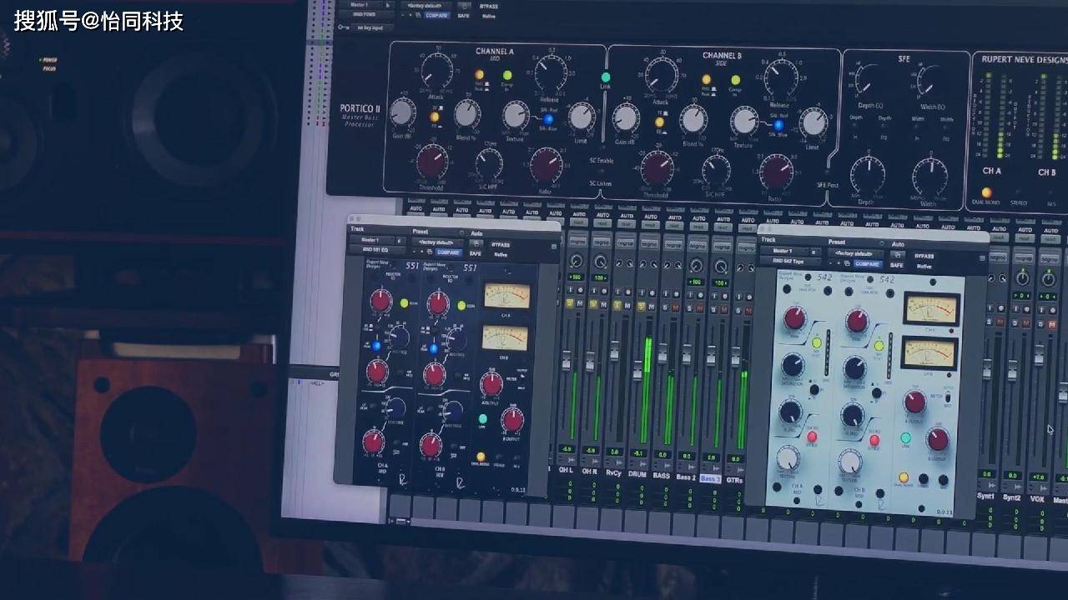
Task: Open the no key input dropdown
Action: (x=371, y=27)
